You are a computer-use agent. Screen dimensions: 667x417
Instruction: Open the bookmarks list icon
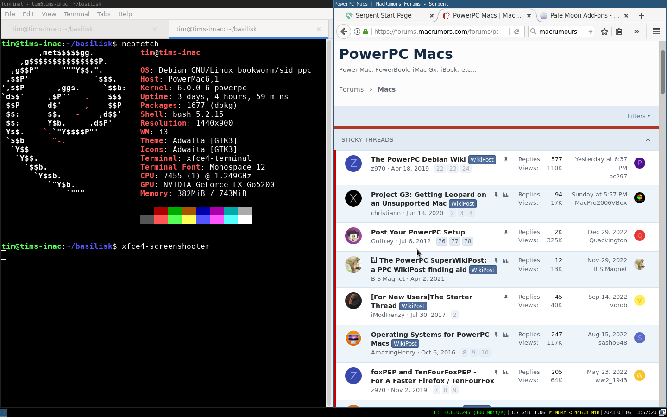619,32
